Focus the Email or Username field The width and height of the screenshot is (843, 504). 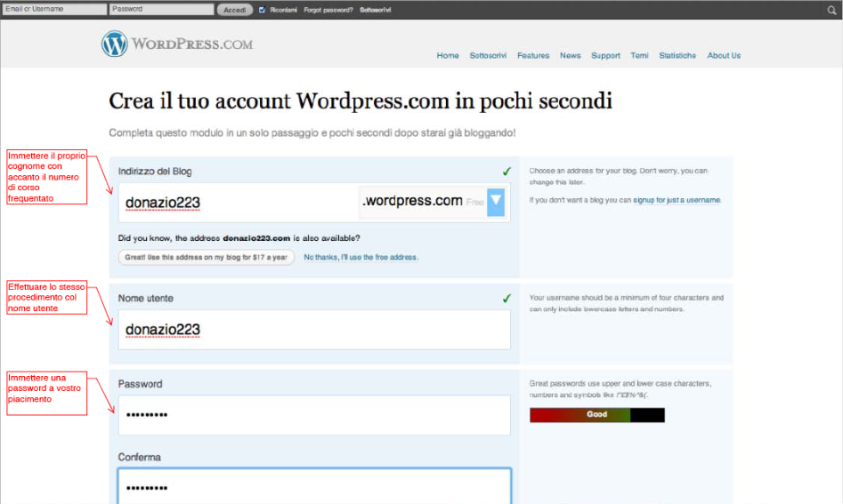pos(53,10)
